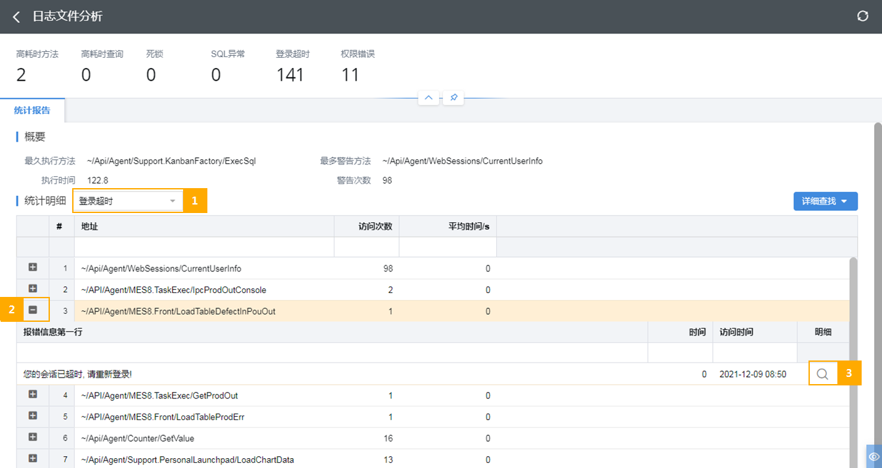The image size is (882, 468).
Task: Sort by the 访问次数 column header
Action: tap(367, 226)
